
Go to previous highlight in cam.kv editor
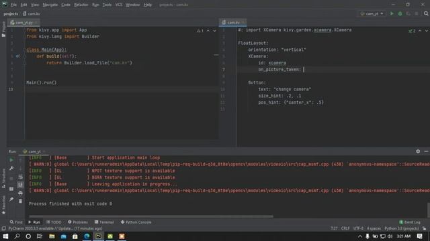[420, 31]
